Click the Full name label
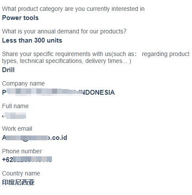Viewport: 192px width, 195px height. tap(15, 106)
